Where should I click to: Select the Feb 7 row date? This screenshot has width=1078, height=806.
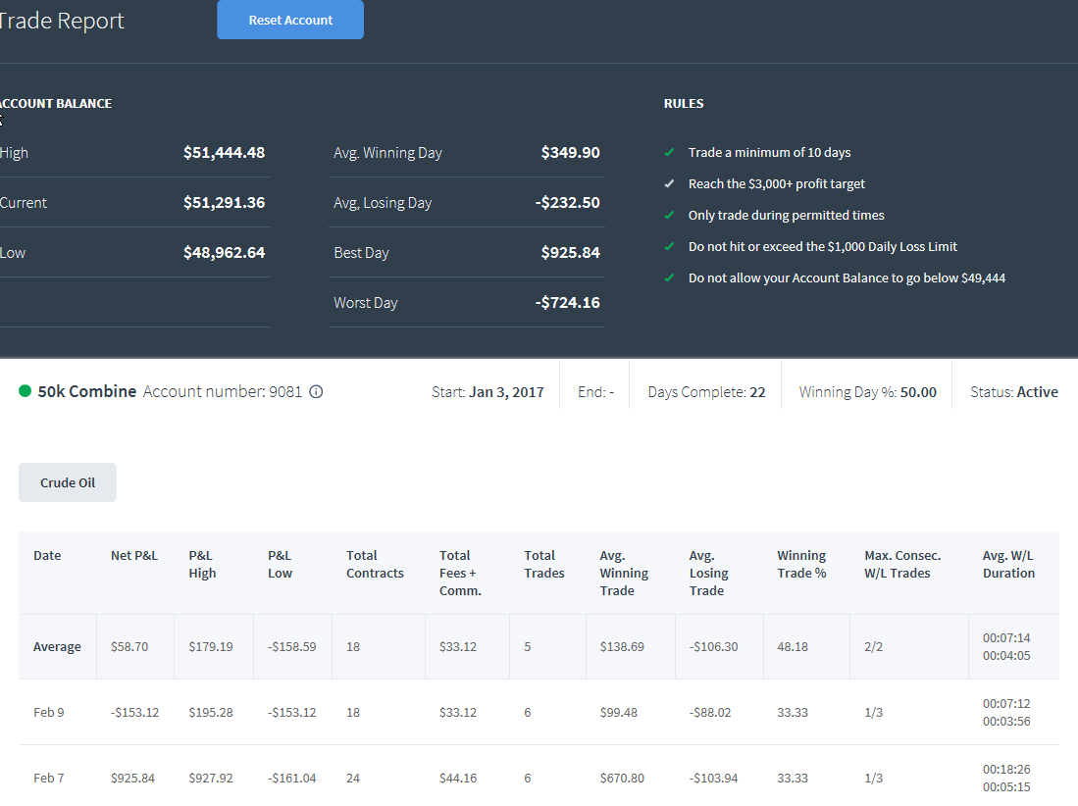(x=49, y=778)
